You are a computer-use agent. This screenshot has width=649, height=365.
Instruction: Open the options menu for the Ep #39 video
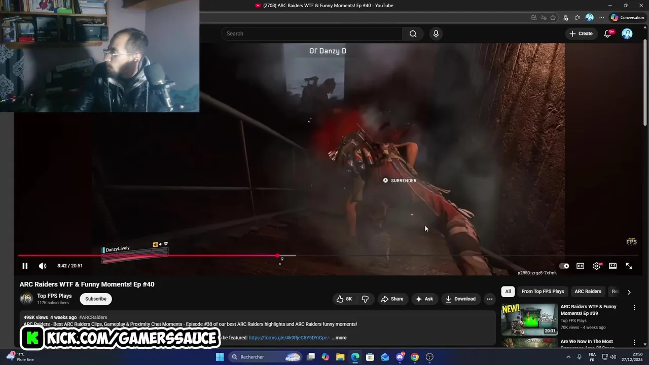point(634,308)
